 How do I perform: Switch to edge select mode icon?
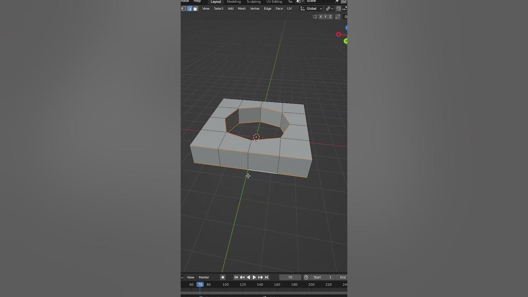click(x=189, y=9)
